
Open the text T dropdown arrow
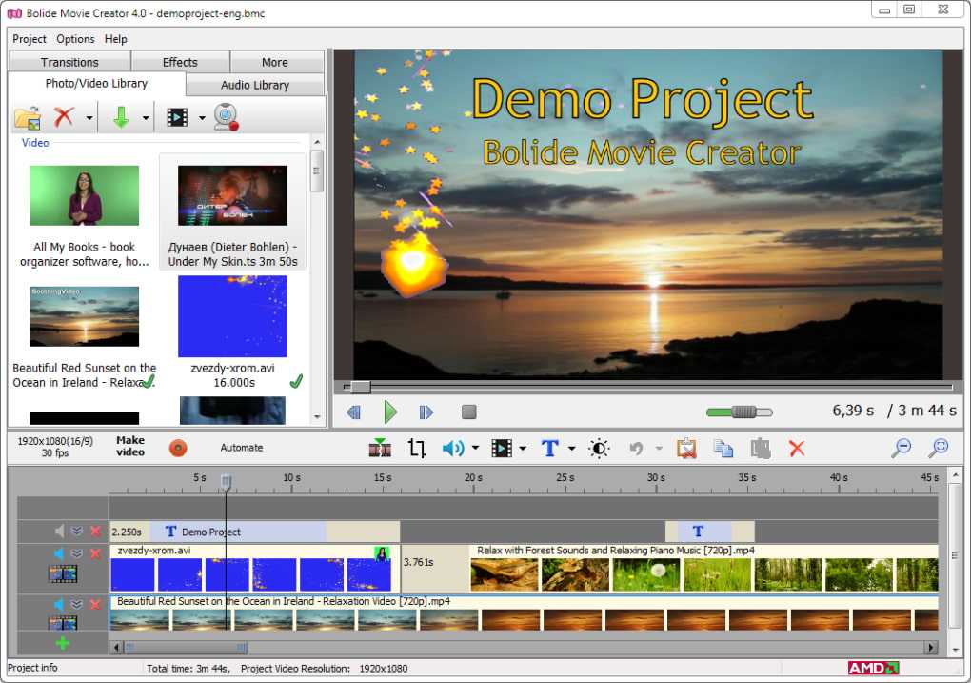click(x=571, y=448)
